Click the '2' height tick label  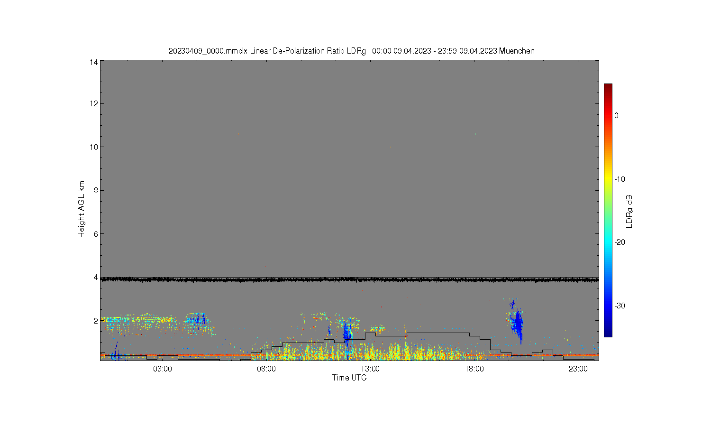96,321
